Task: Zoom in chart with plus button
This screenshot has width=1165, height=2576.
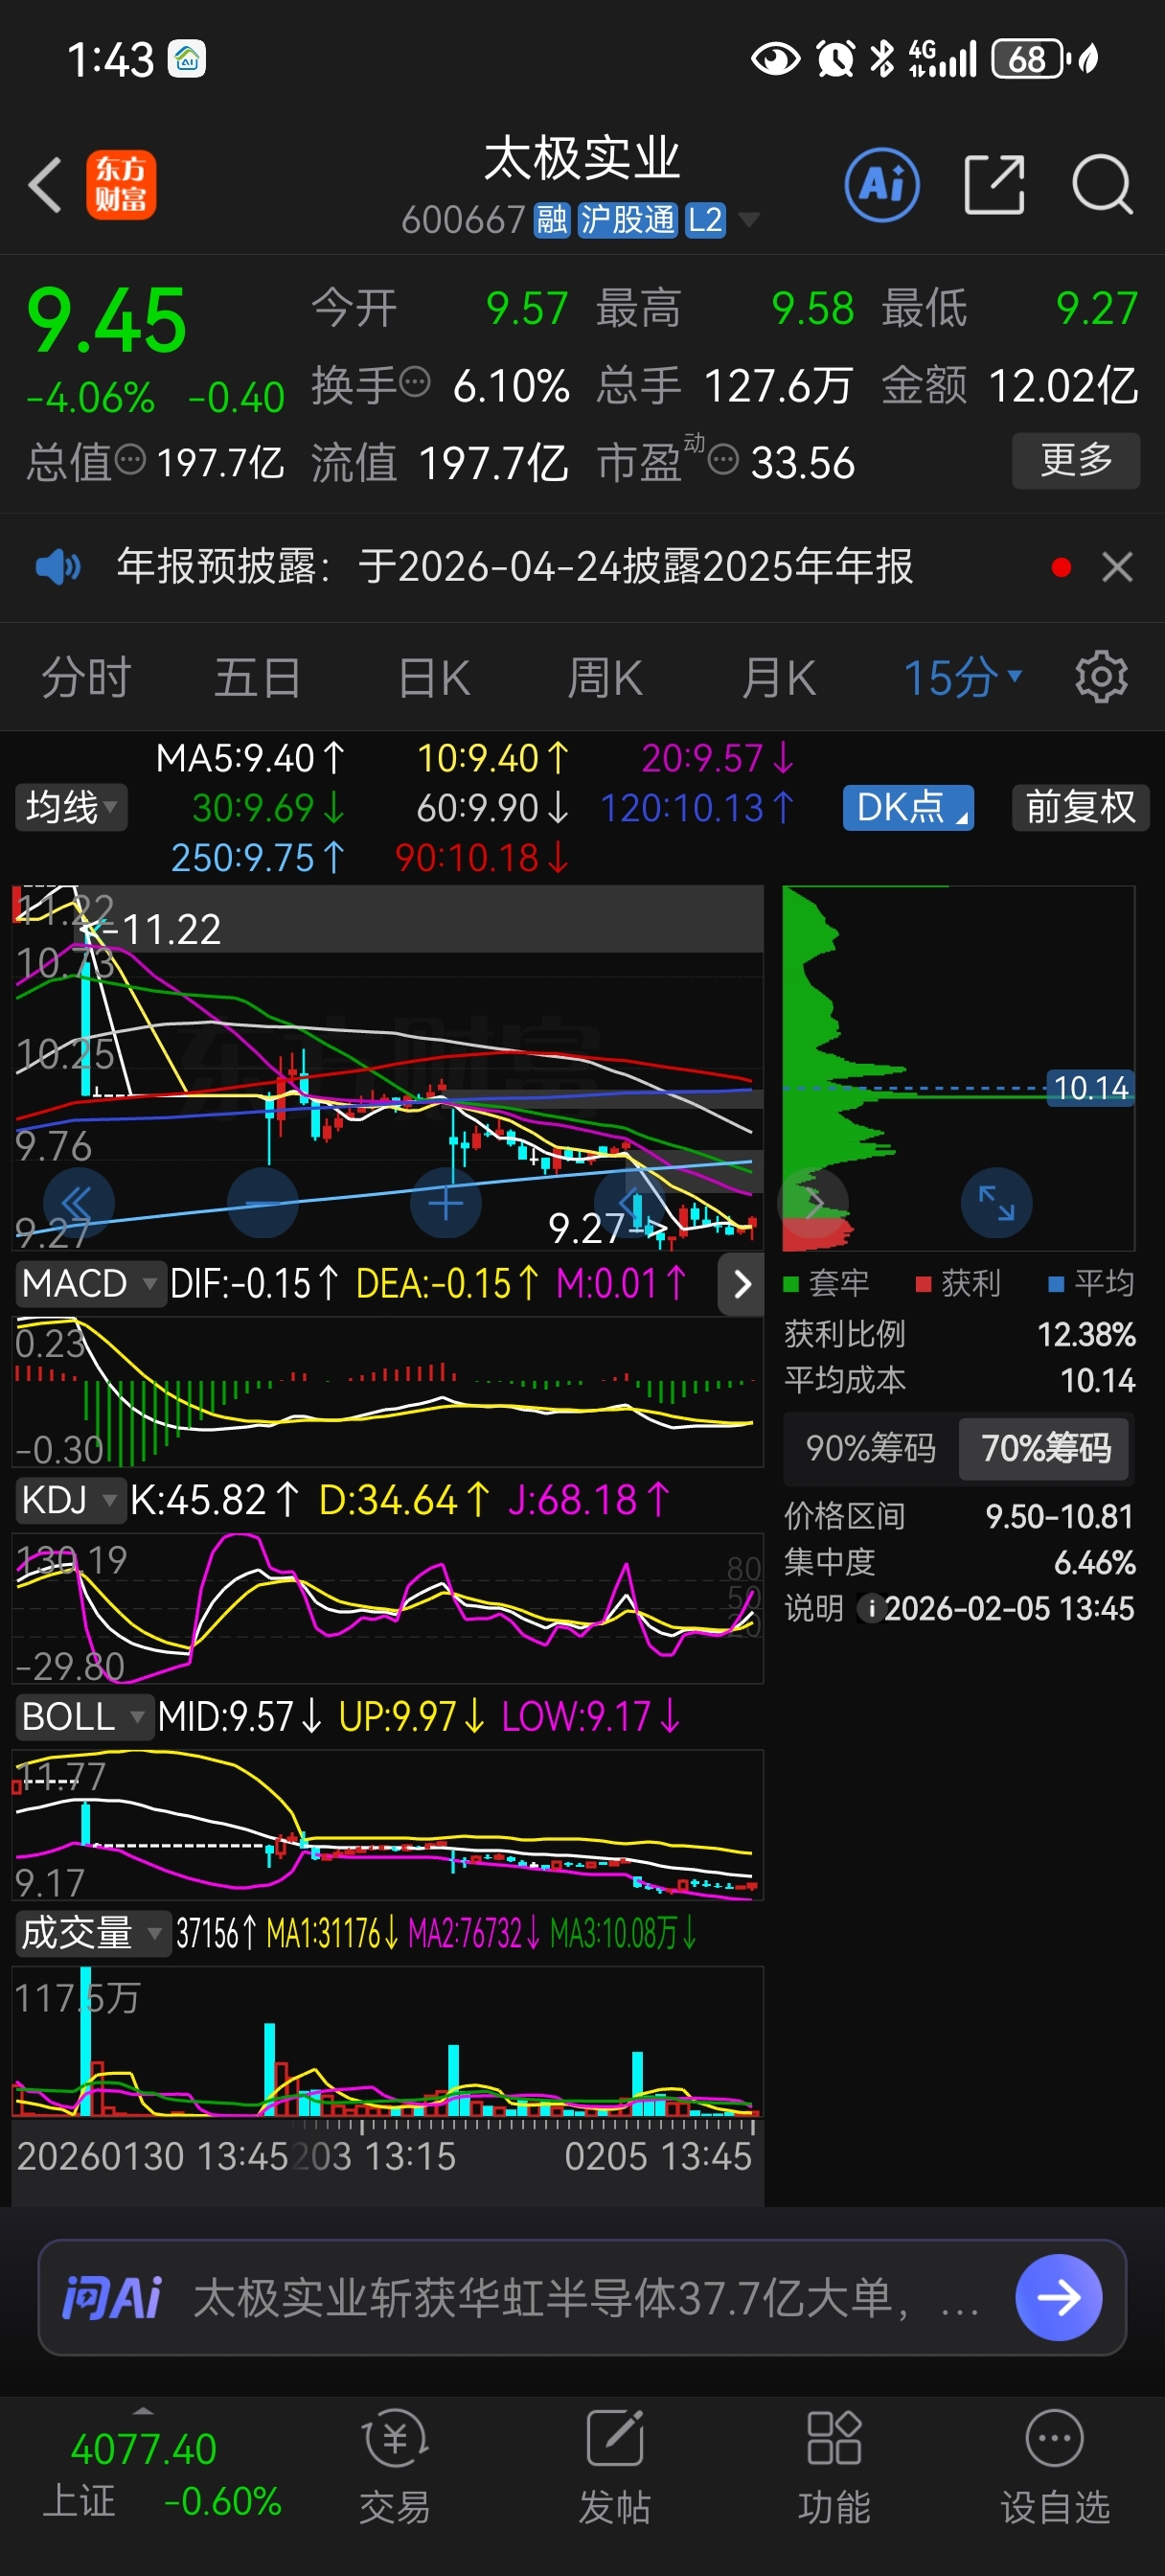Action: [446, 1203]
